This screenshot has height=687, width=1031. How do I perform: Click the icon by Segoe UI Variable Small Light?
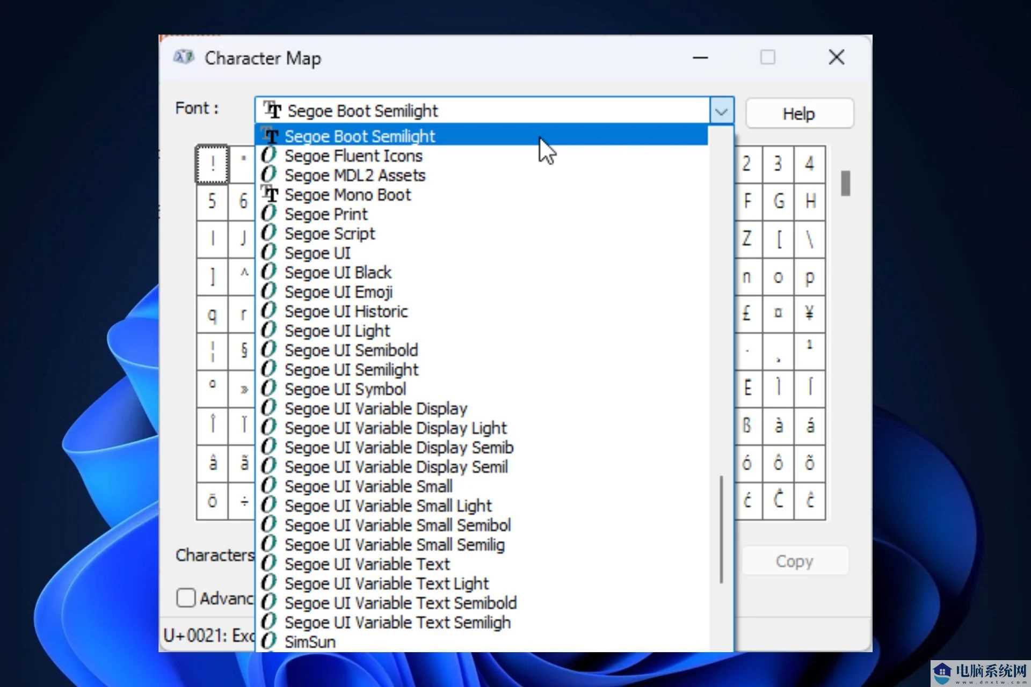click(x=269, y=505)
